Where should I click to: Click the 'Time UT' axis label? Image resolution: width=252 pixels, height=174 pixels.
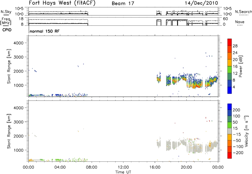tap(123, 172)
